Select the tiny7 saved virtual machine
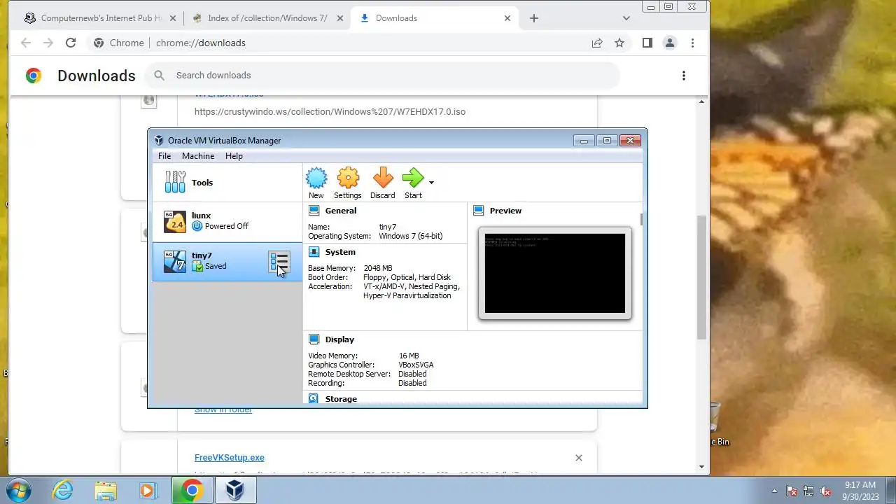This screenshot has width=896, height=504. (x=227, y=262)
